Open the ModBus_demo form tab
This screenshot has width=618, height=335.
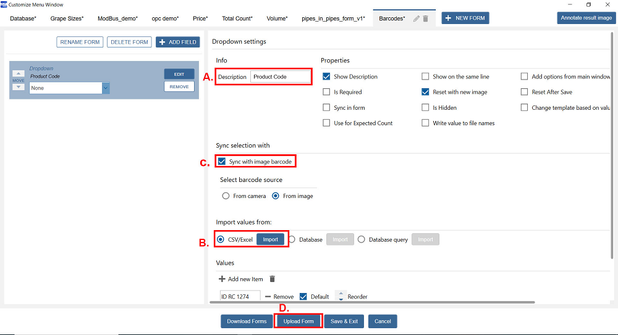117,19
